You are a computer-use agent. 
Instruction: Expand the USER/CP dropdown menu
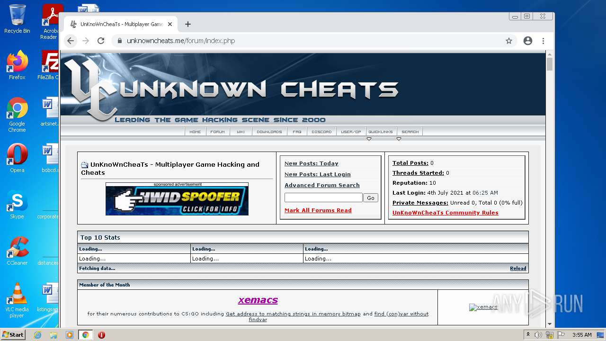tap(351, 132)
